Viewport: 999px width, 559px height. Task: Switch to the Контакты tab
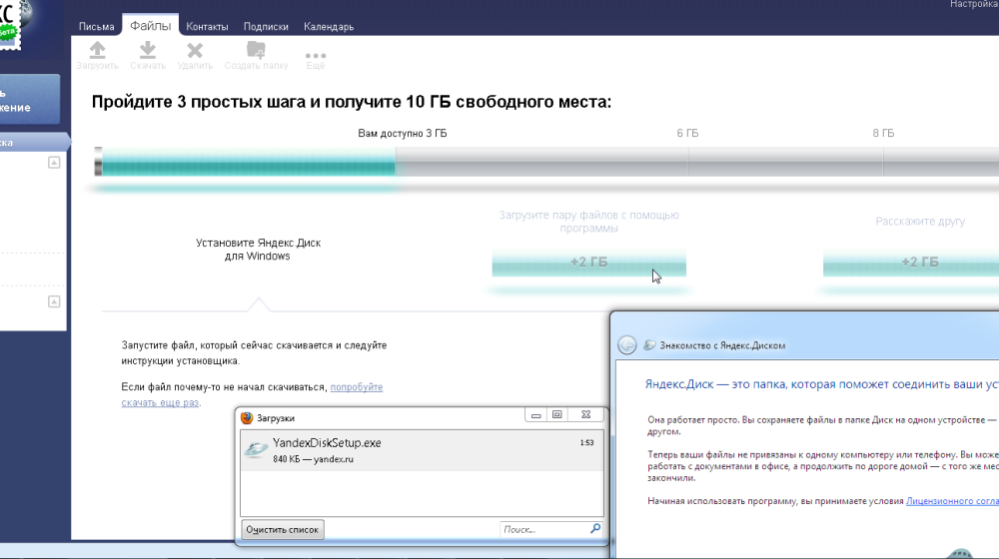tap(207, 27)
